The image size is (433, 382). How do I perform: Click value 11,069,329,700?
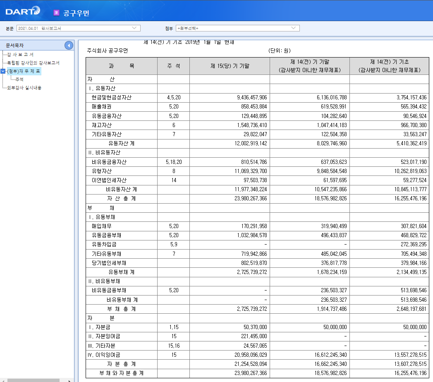251,171
